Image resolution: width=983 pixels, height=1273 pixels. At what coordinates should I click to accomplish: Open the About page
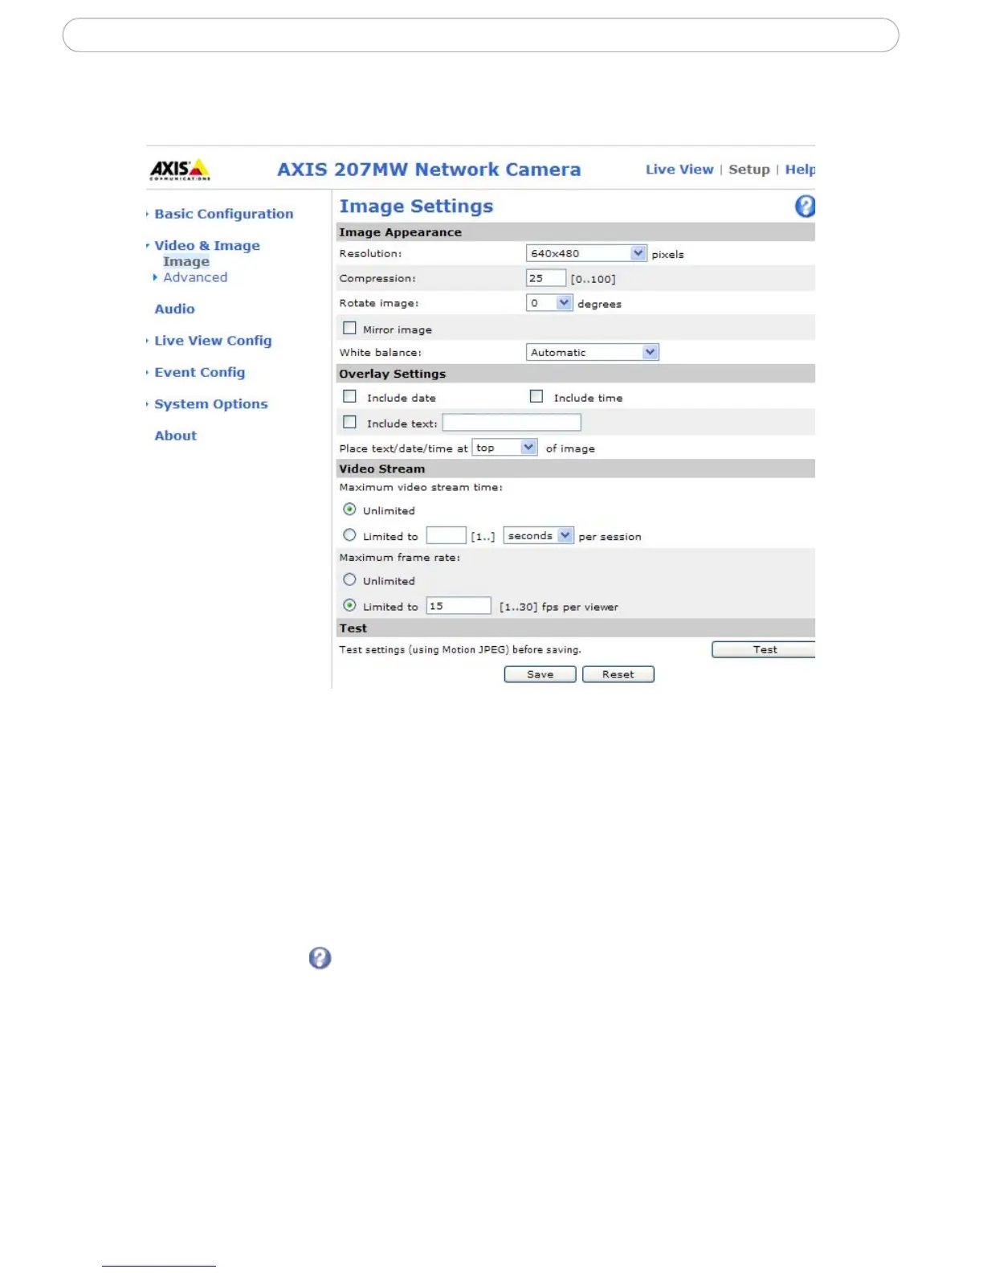tap(175, 436)
